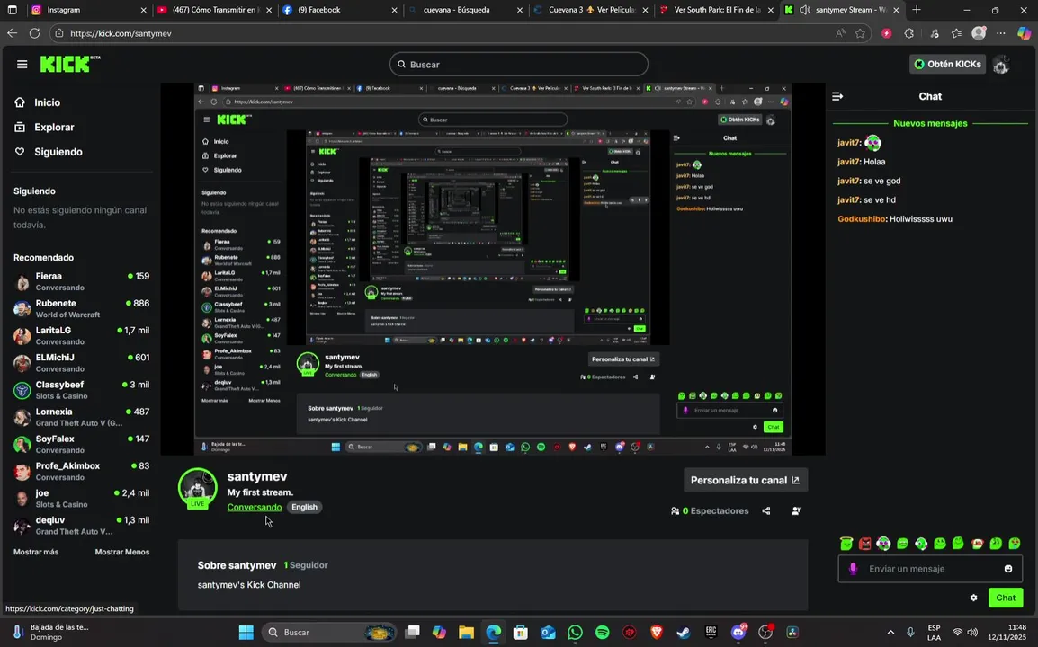1038x647 pixels.
Task: Send the heart-eyes green emote
Action: point(1015,544)
